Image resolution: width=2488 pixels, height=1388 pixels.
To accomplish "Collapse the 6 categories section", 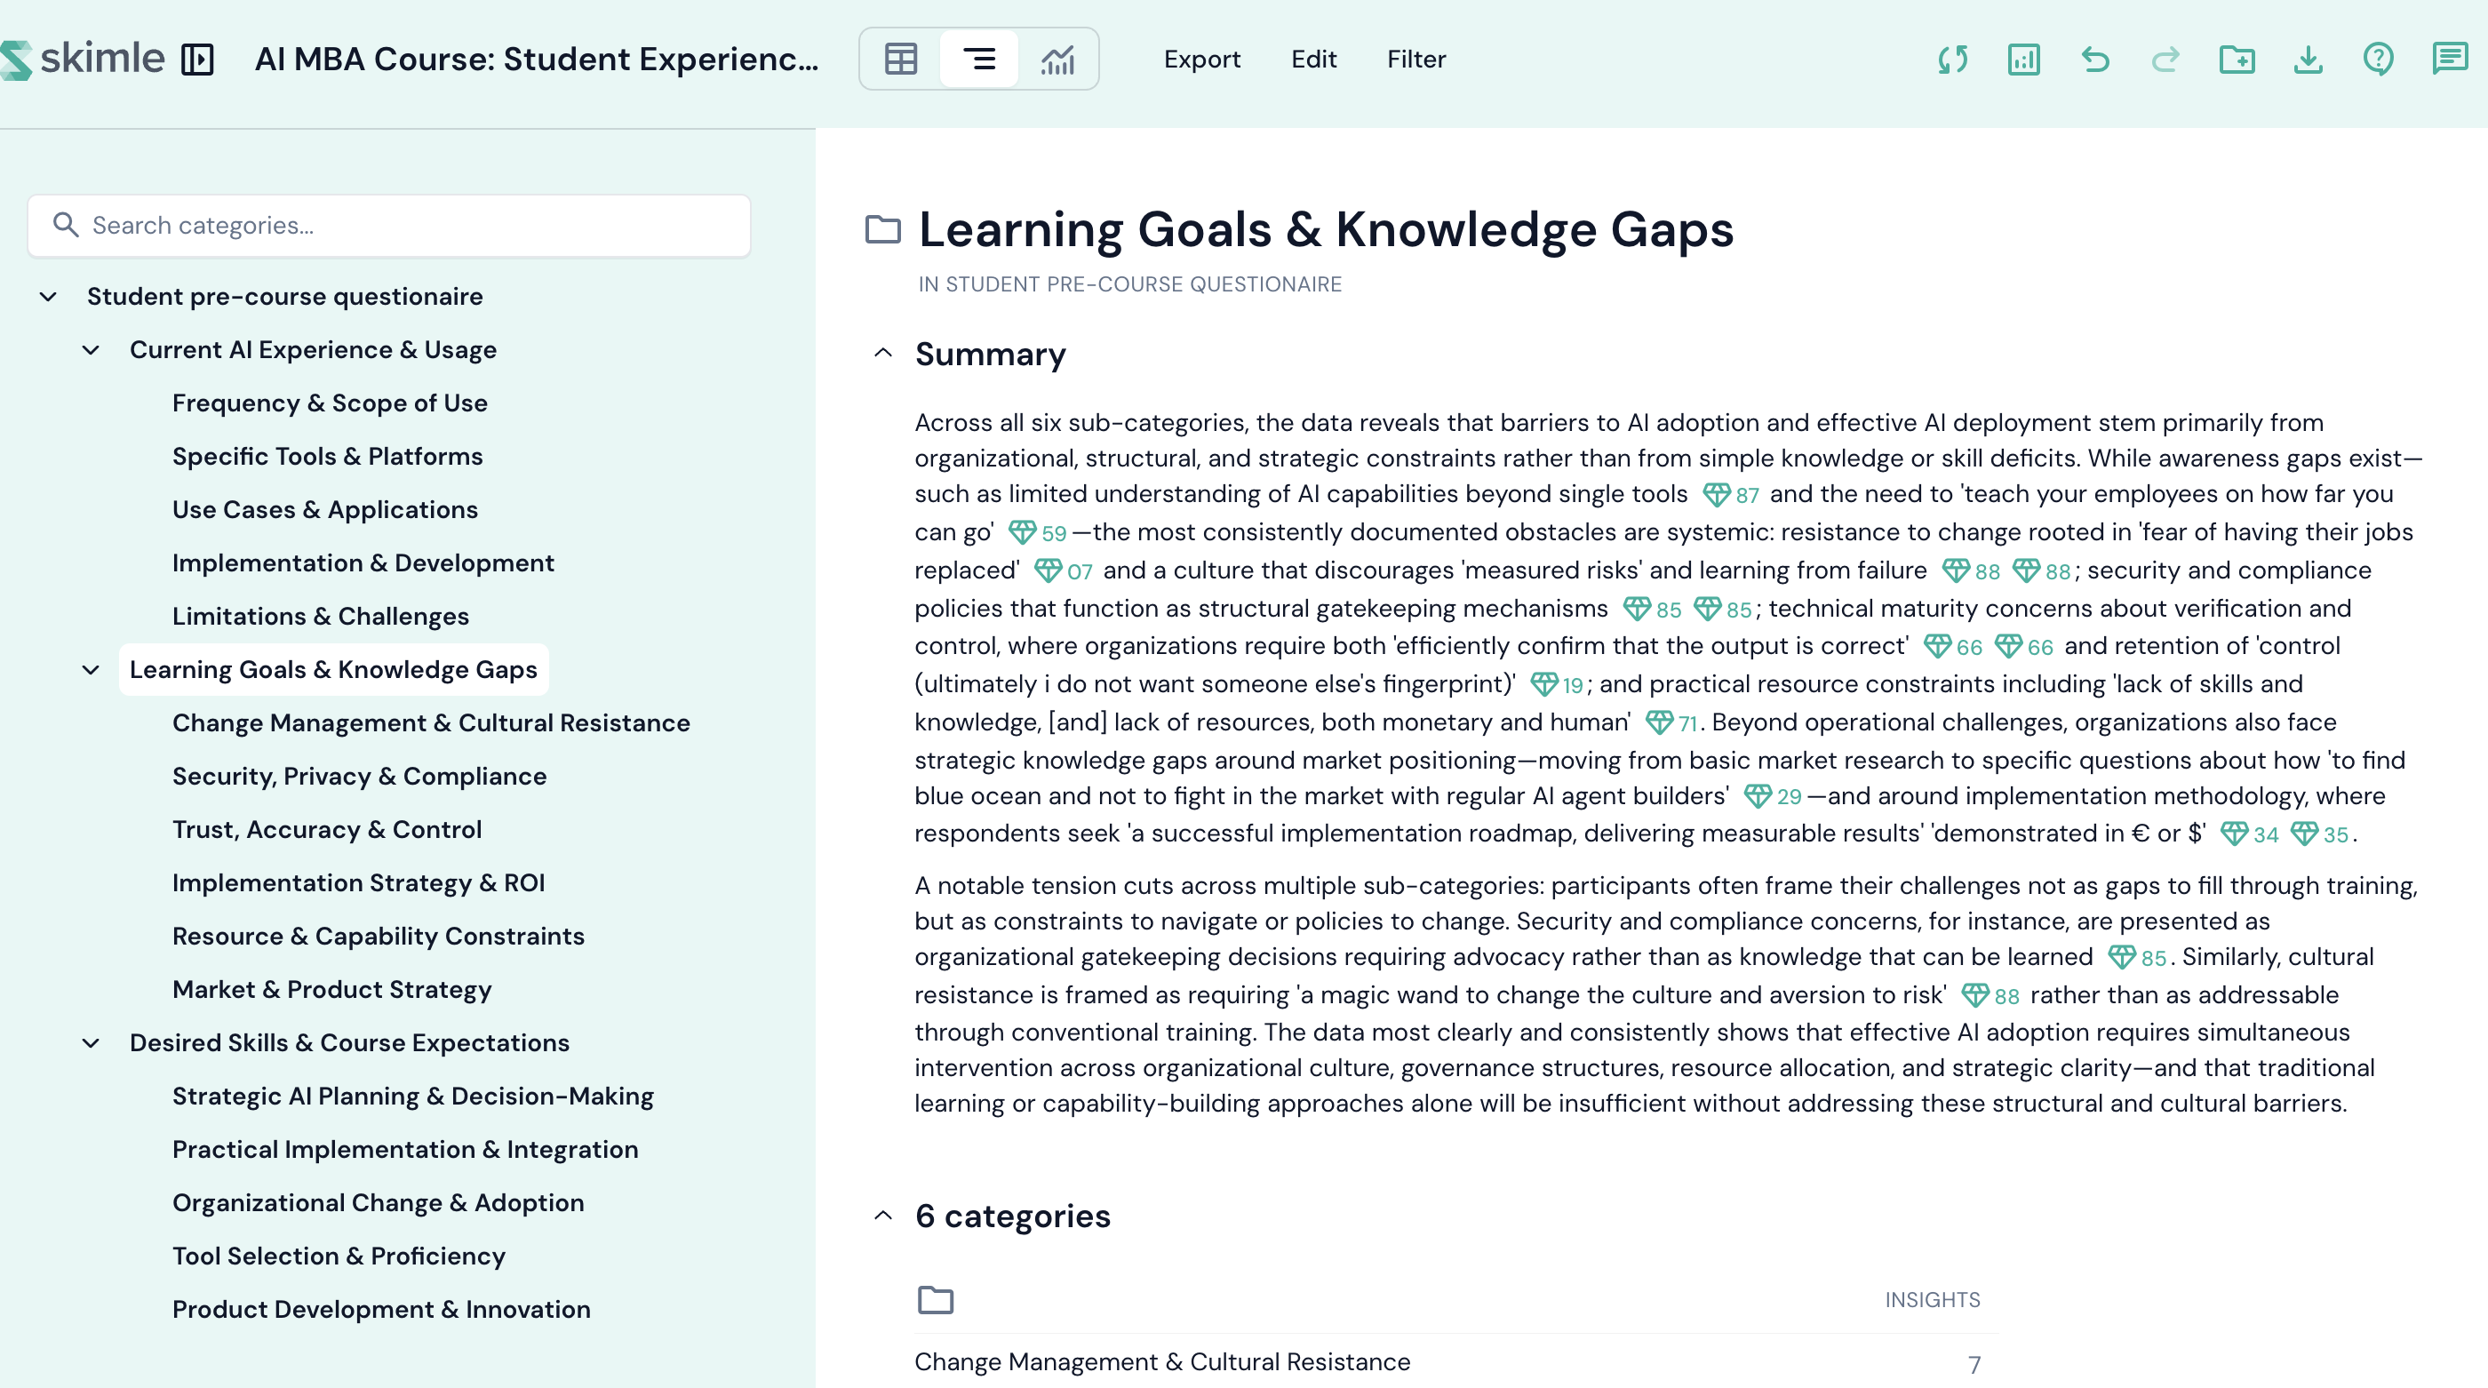I will pyautogui.click(x=882, y=1216).
